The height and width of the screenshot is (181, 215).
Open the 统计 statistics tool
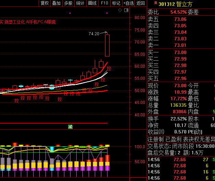80,3
